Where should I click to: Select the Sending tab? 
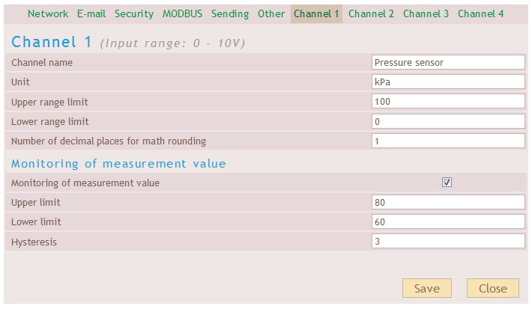230,14
